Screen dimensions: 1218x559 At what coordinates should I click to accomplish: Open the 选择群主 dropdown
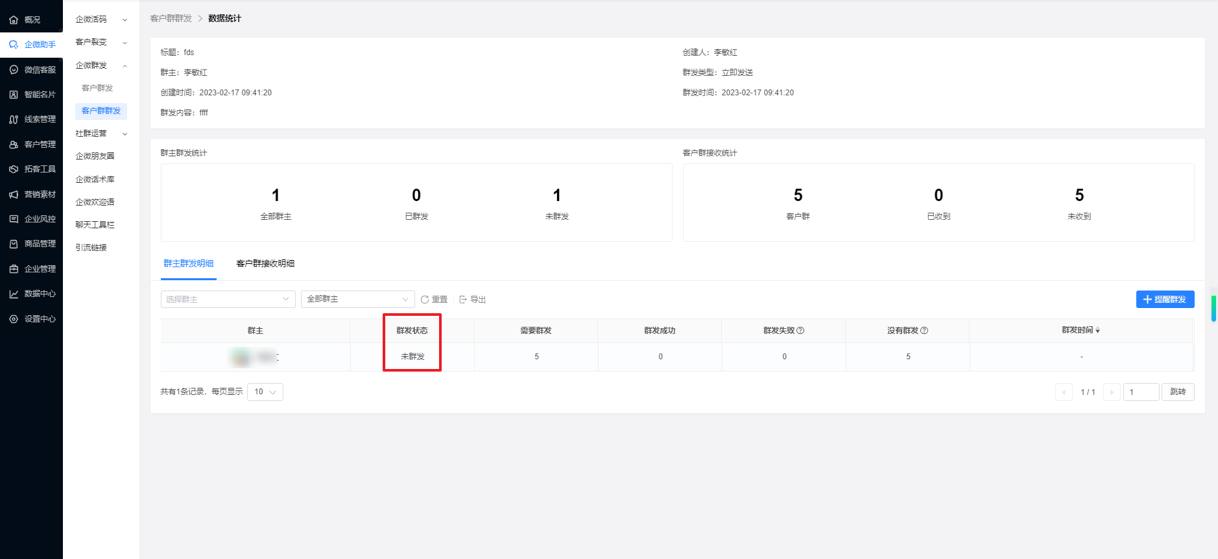point(228,299)
